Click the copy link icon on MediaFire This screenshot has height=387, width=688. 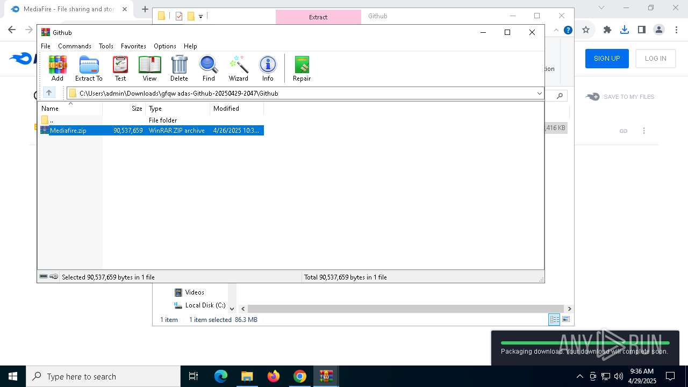623,131
